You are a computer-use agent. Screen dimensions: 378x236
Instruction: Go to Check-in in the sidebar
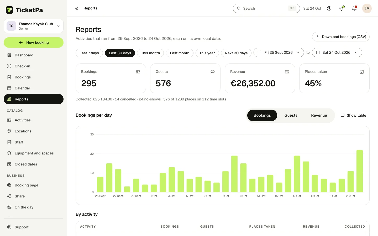tap(34, 66)
